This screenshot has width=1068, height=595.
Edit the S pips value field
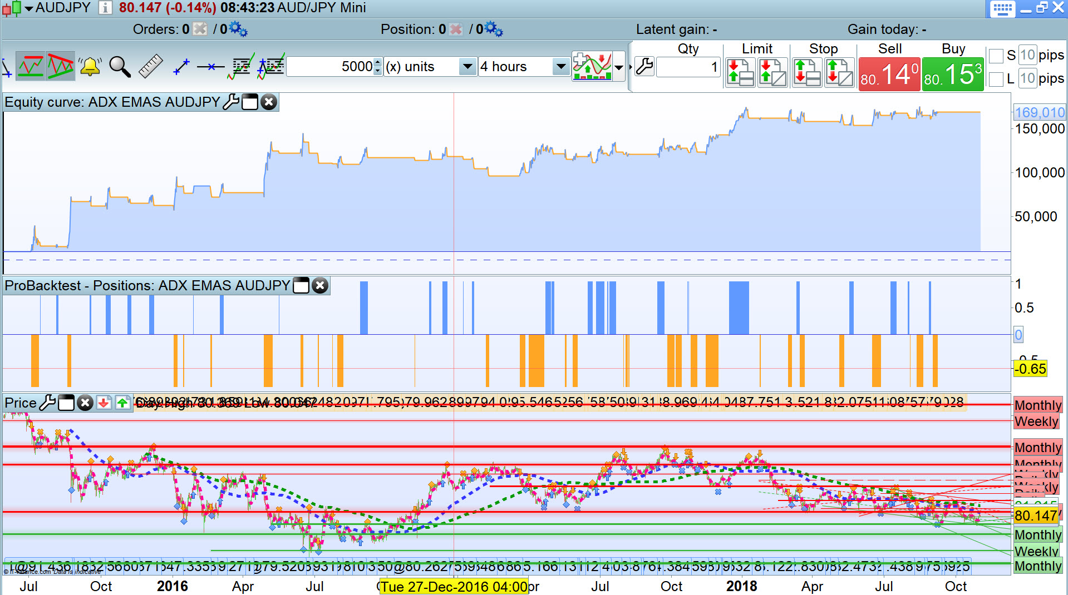[x=1027, y=55]
